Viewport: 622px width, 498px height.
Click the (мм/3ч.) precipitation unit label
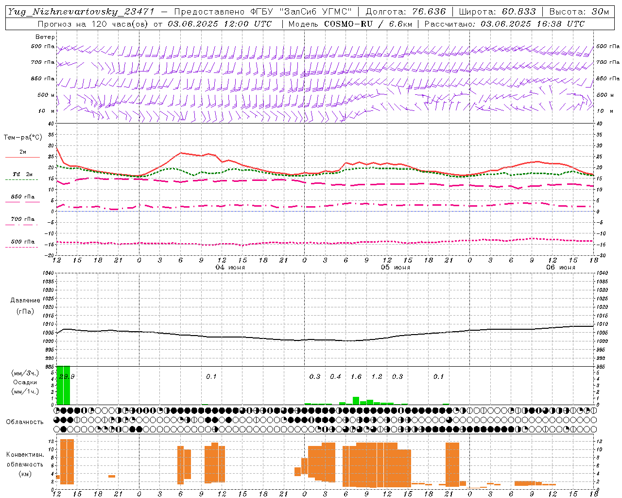(25, 373)
